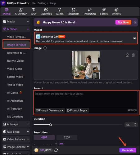Screen dimensions: 140x155
Task: Open the Help menu
Action: click(53, 3)
